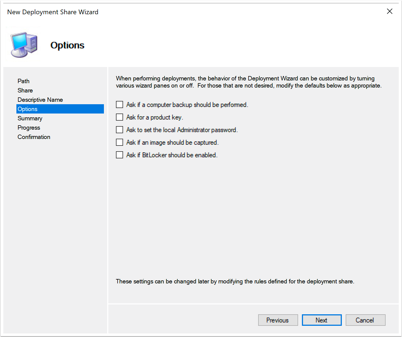Click the settings change notice text

point(235,281)
